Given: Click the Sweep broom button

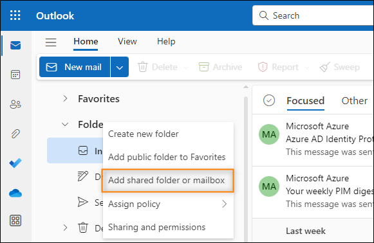Looking at the screenshot, I should pos(340,67).
